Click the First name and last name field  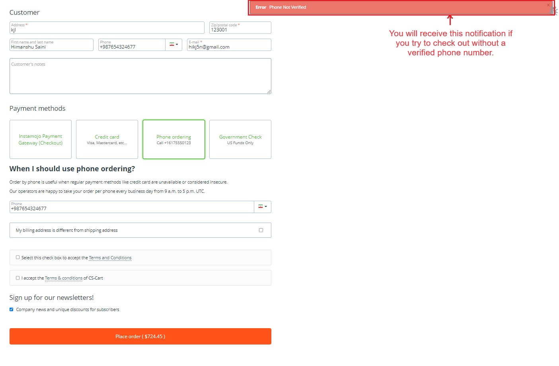pos(51,45)
